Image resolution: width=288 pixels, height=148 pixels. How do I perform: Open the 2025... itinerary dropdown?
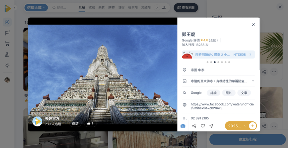(237, 126)
